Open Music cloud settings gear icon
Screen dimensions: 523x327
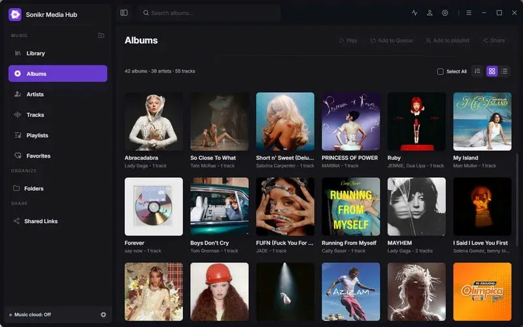[103, 315]
